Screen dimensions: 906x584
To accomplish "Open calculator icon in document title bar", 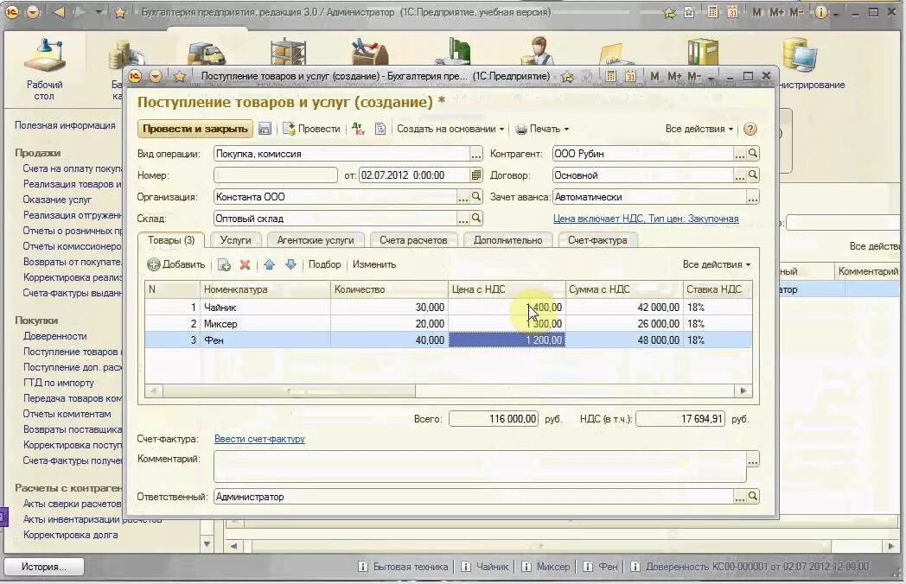I will pyautogui.click(x=610, y=76).
